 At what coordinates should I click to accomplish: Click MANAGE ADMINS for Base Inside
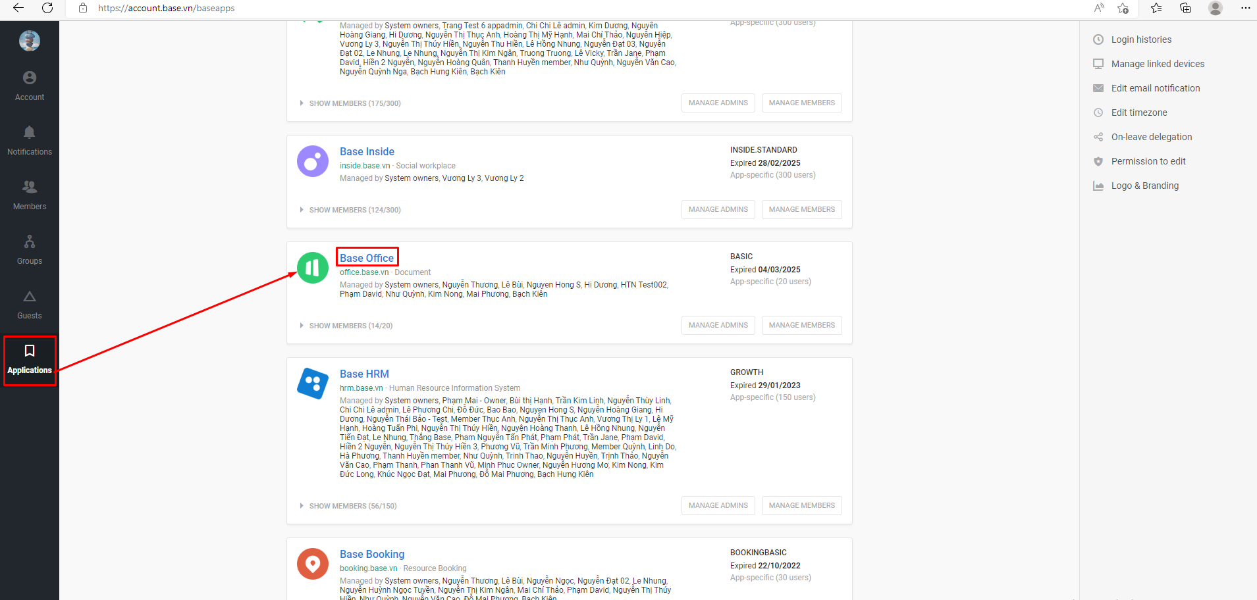tap(718, 209)
